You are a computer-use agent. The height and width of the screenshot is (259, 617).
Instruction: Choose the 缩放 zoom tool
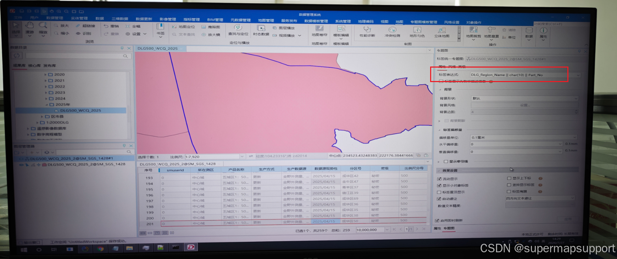(43, 28)
